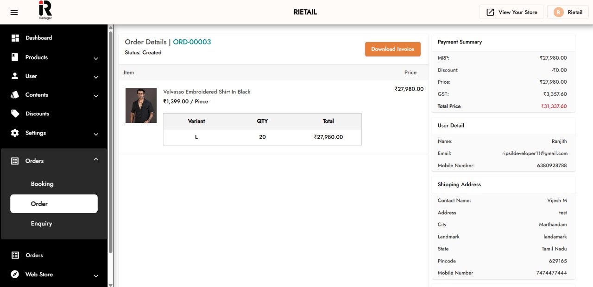
Task: Click the user name "Ranjith"
Action: click(x=559, y=141)
